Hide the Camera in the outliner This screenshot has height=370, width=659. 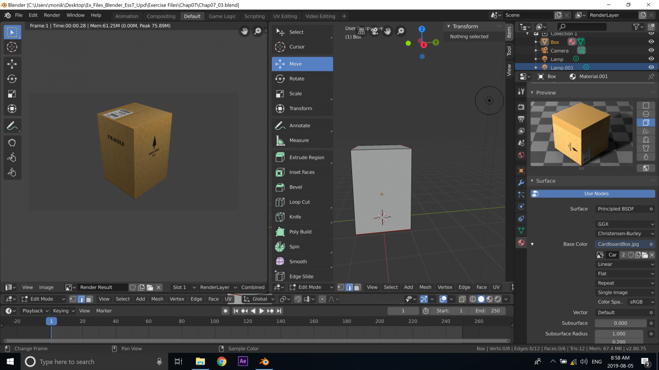click(x=651, y=50)
